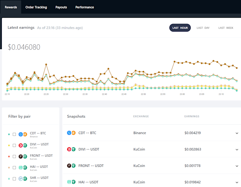Click the EARNINGS column header
The height and width of the screenshot is (187, 241).
tap(192, 116)
